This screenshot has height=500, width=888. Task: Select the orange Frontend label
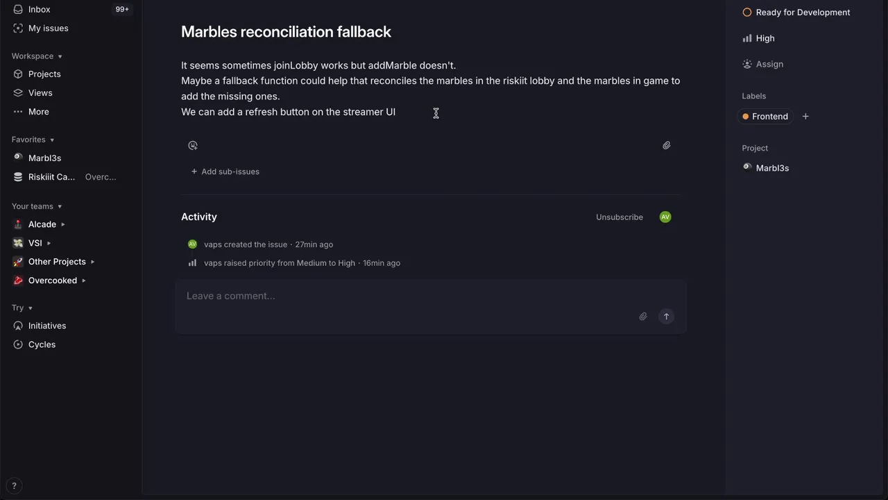click(x=765, y=117)
